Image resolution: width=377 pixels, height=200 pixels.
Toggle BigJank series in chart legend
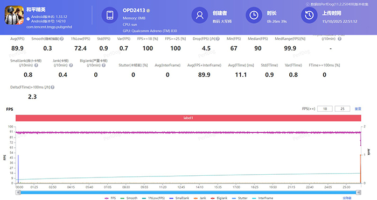pos(219,198)
